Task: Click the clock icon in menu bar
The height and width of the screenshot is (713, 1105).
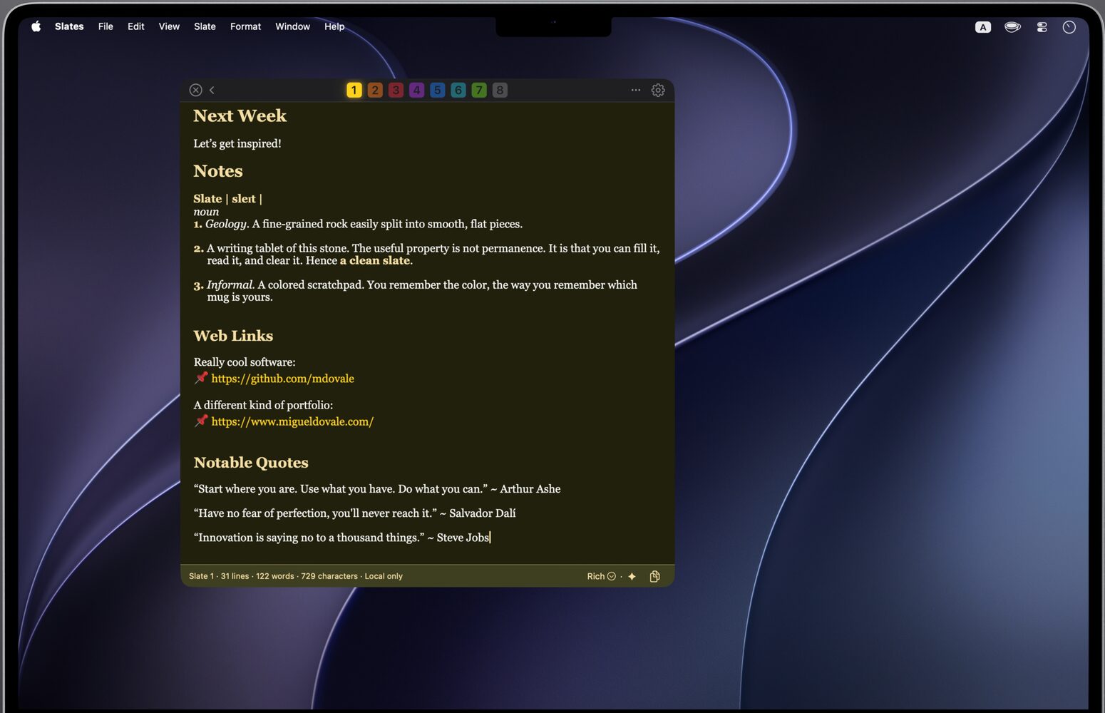Action: (x=1069, y=27)
